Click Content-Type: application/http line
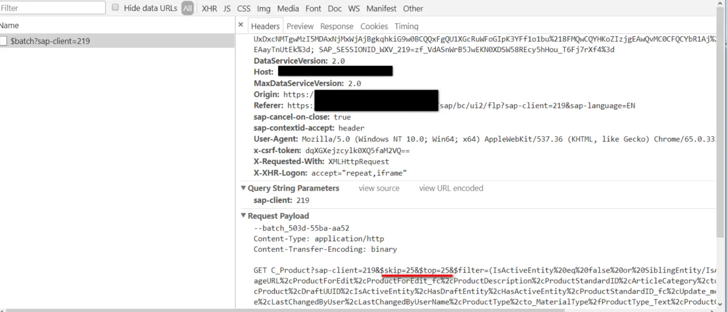Image resolution: width=727 pixels, height=312 pixels. pyautogui.click(x=318, y=238)
